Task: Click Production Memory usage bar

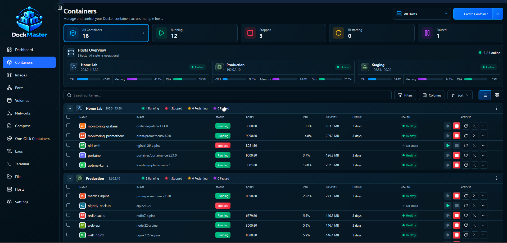Action: [x=285, y=79]
